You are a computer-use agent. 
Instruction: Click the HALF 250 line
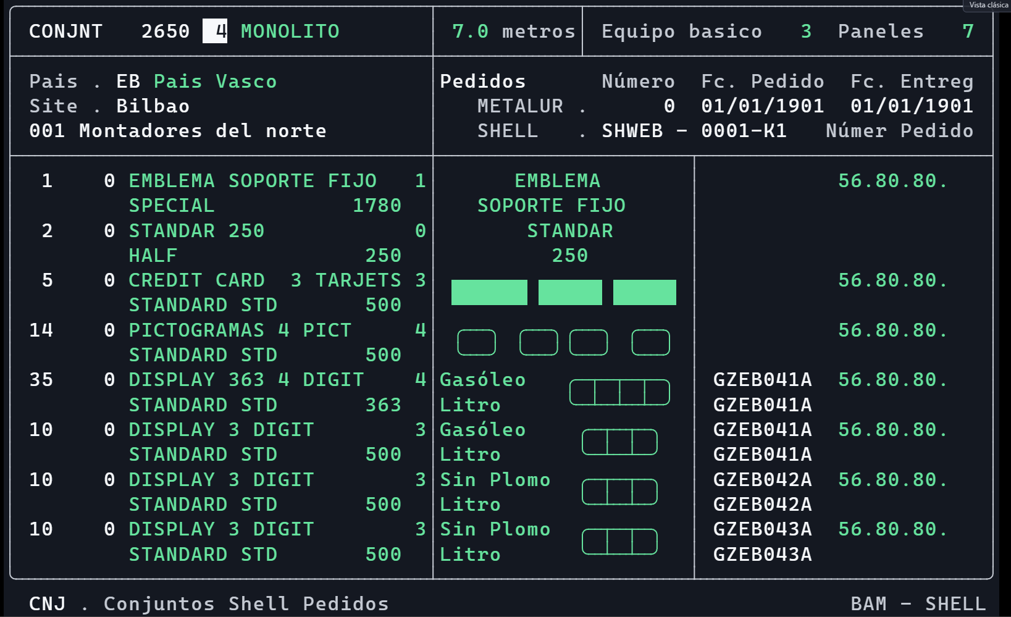tap(265, 256)
